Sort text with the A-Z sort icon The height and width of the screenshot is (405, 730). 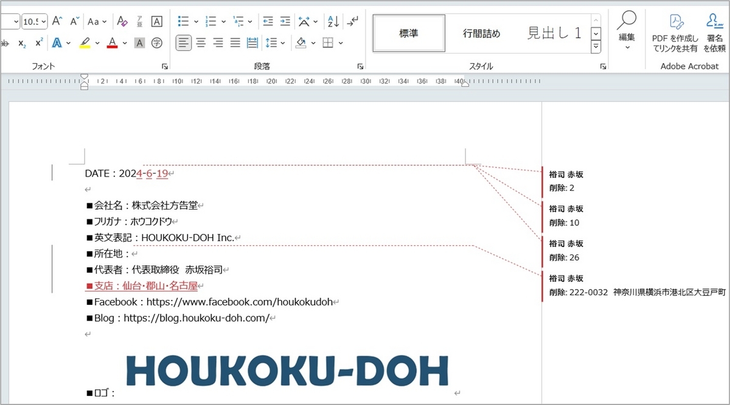[333, 21]
